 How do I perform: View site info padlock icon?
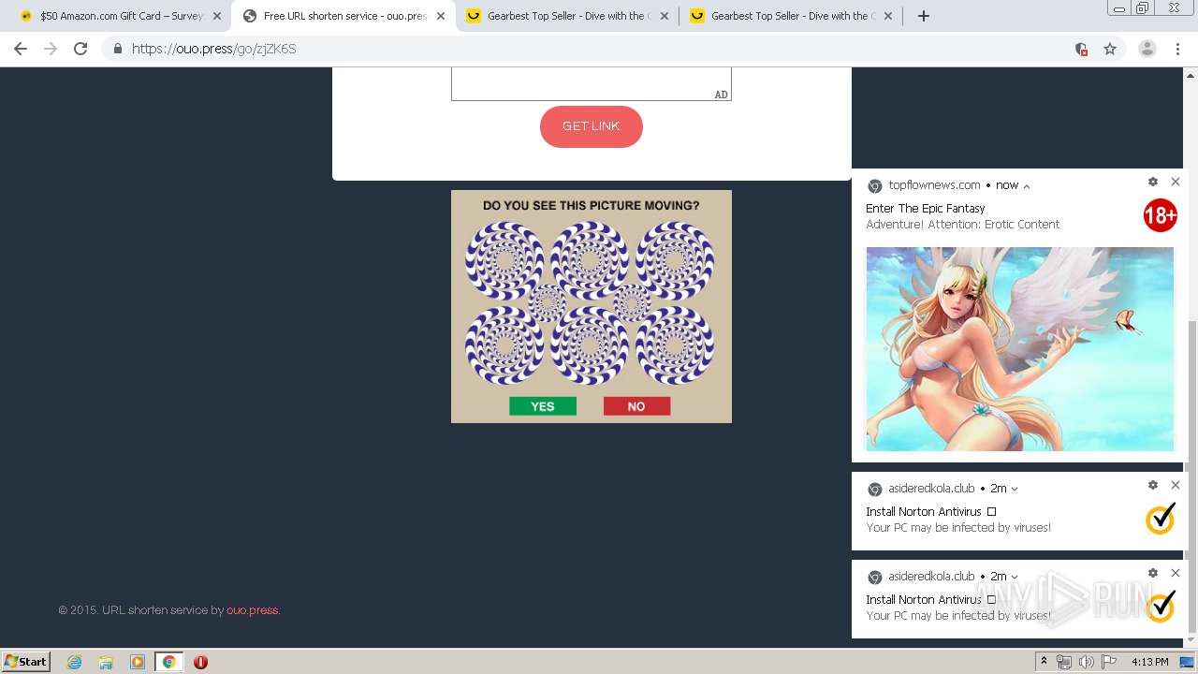(117, 49)
